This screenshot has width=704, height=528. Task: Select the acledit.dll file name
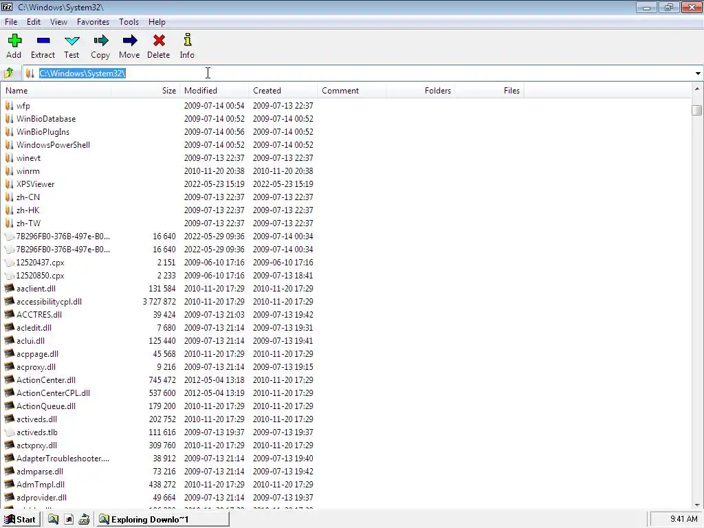click(x=34, y=328)
